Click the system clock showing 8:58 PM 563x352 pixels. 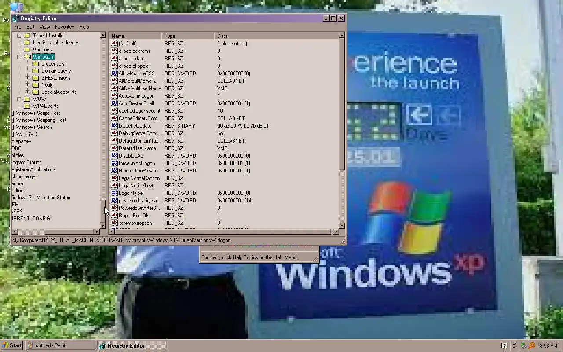pos(548,346)
